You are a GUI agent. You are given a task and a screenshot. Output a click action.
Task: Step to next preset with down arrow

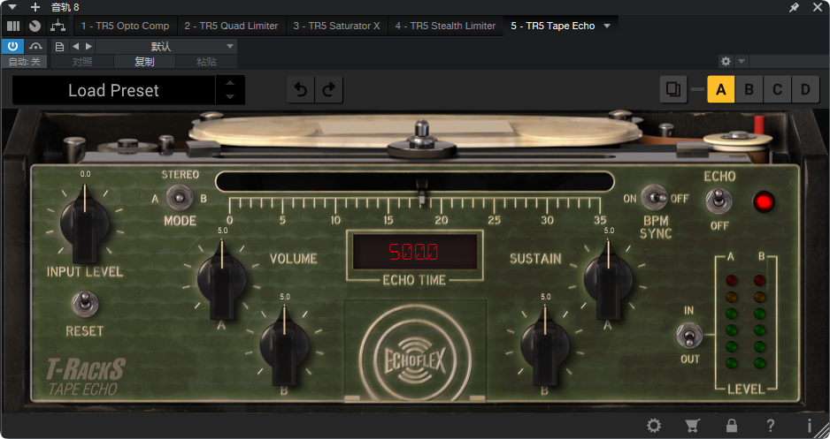click(x=230, y=97)
